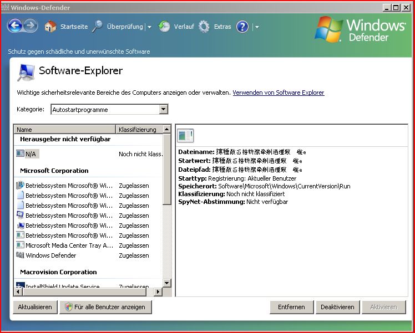
Task: Open the Startseite house icon
Action: click(50, 27)
